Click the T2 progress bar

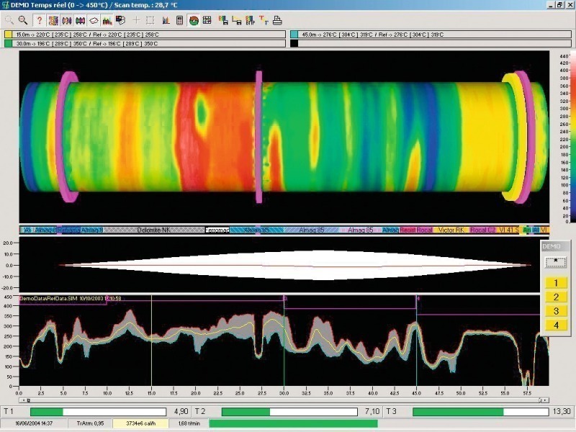pyautogui.click(x=289, y=412)
